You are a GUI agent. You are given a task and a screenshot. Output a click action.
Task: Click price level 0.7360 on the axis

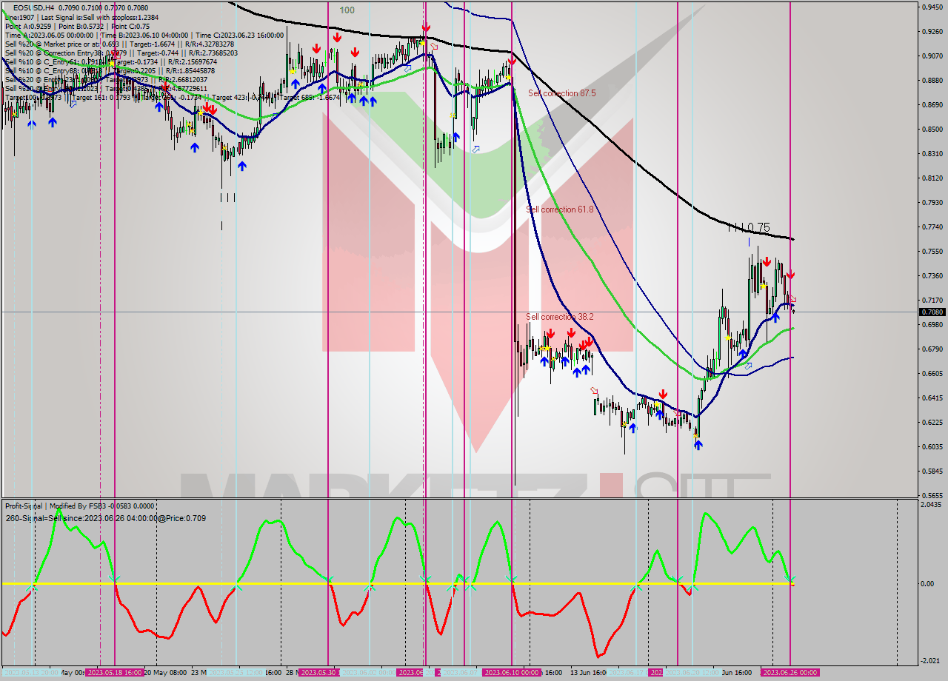point(932,276)
